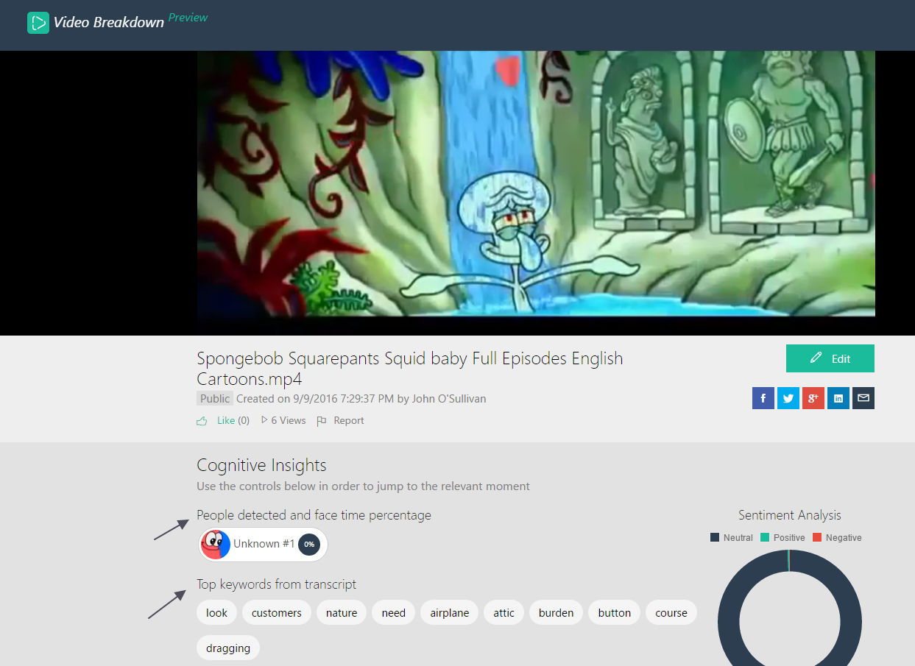Click the Cognitive Insights heading
The width and height of the screenshot is (915, 666).
coord(261,465)
